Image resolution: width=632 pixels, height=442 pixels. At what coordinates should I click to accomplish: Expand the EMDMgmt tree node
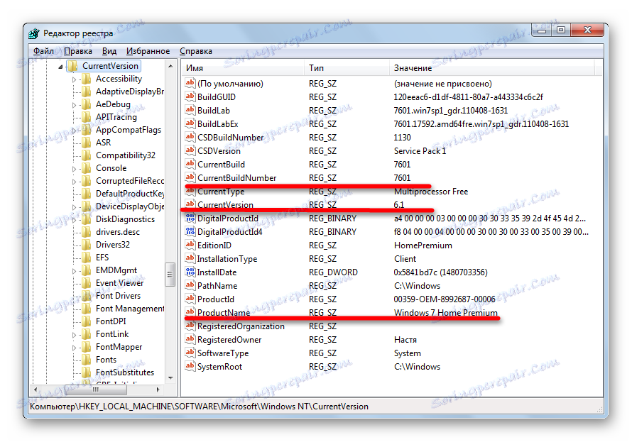tap(74, 271)
